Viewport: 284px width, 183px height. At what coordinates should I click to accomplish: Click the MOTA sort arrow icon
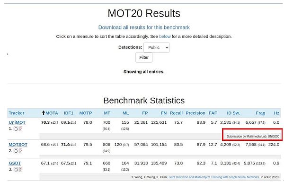(x=43, y=113)
